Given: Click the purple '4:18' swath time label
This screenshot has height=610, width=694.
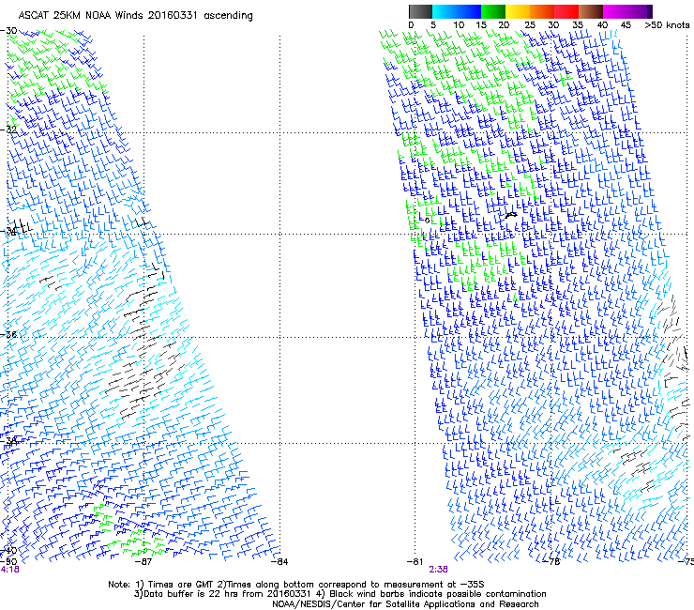Looking at the screenshot, I should [x=9, y=570].
